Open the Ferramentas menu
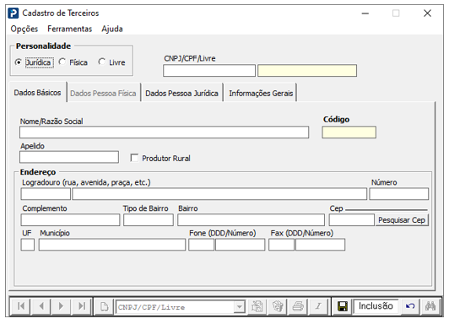Viewport: 449px width, 324px height. [x=69, y=29]
